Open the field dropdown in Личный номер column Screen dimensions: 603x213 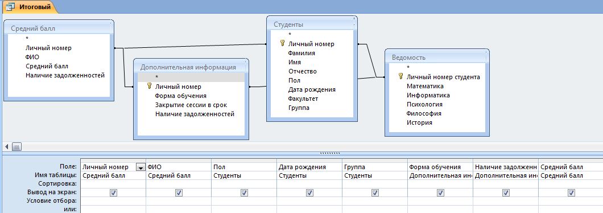141,167
